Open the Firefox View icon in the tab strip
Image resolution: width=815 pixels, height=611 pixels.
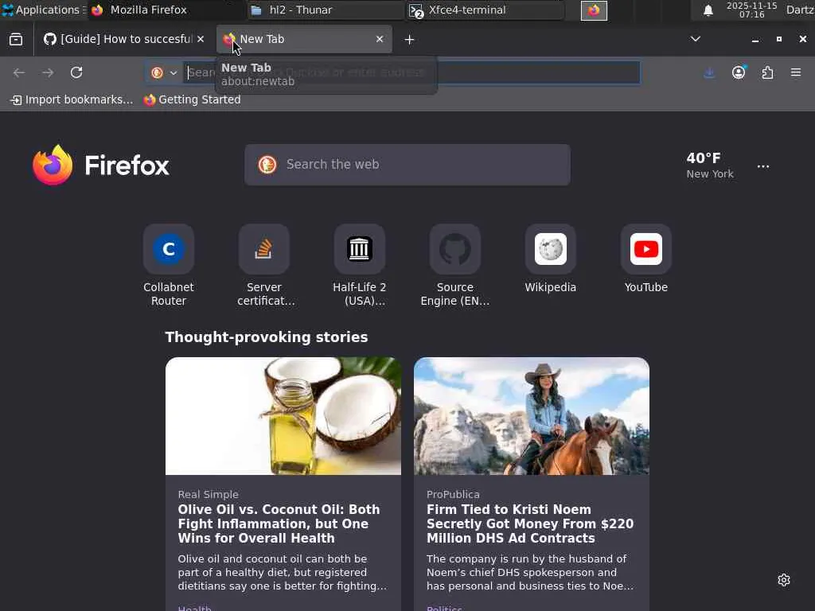(16, 40)
